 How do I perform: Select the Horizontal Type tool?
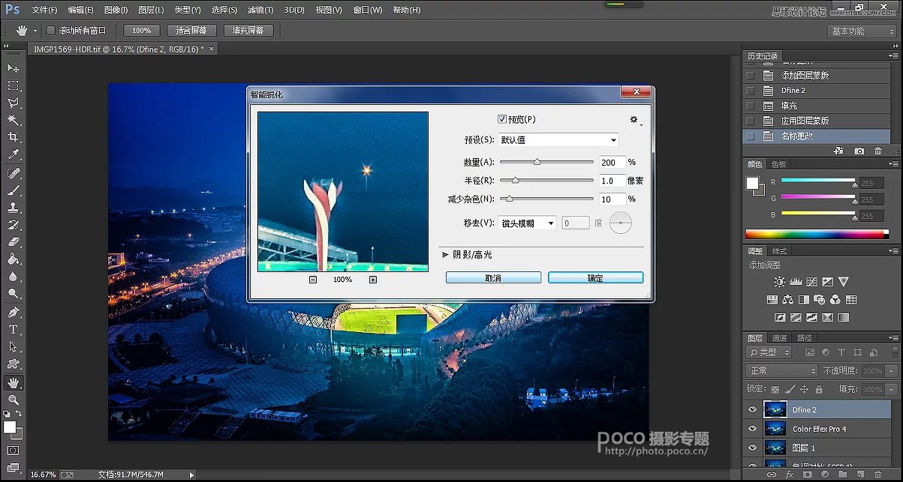(14, 329)
